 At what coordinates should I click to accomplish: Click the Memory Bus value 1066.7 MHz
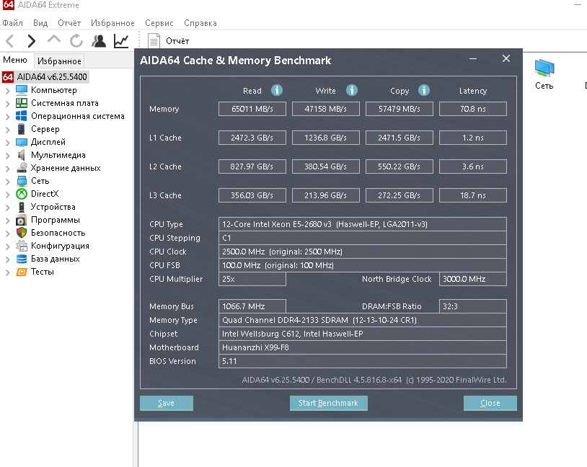click(x=252, y=306)
